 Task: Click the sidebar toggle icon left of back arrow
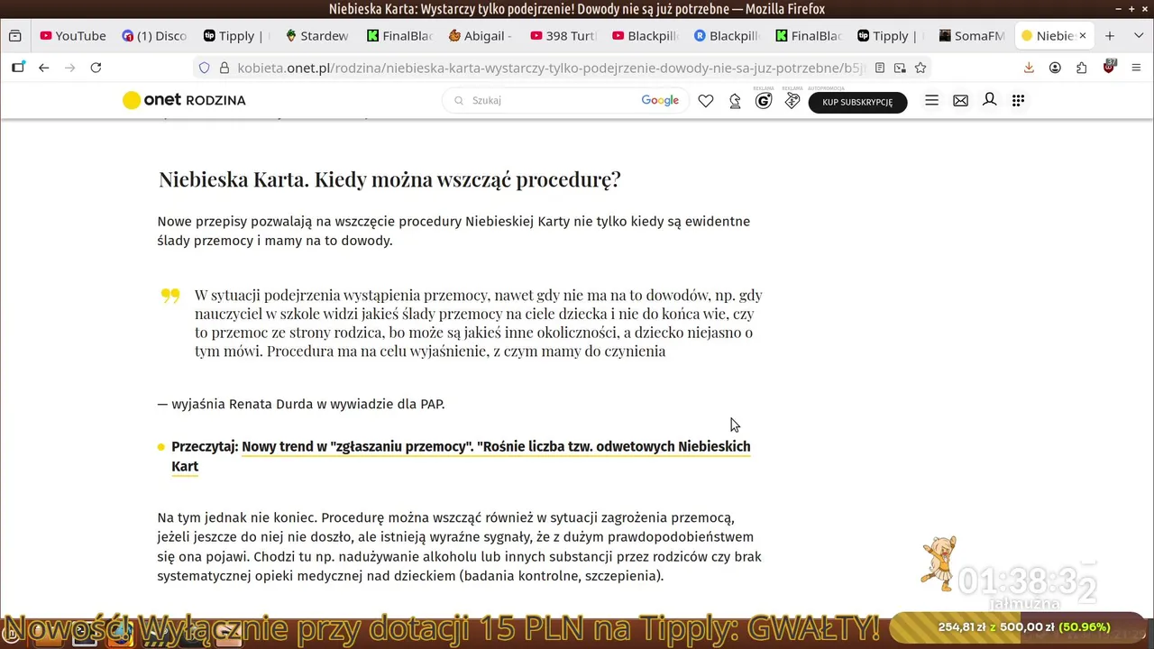18,68
